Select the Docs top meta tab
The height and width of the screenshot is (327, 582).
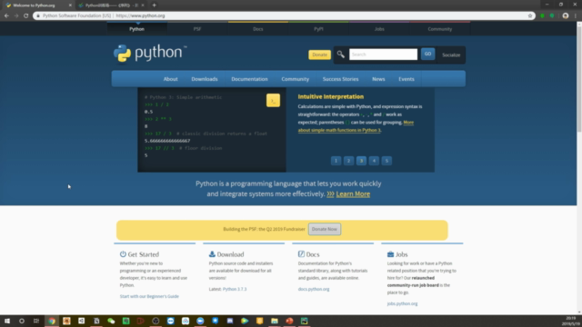click(258, 29)
